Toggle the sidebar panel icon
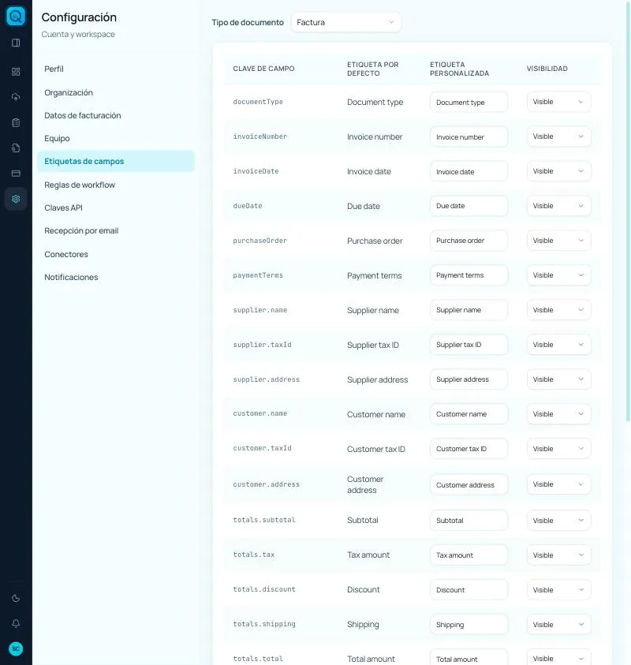This screenshot has height=665, width=631. pos(16,43)
